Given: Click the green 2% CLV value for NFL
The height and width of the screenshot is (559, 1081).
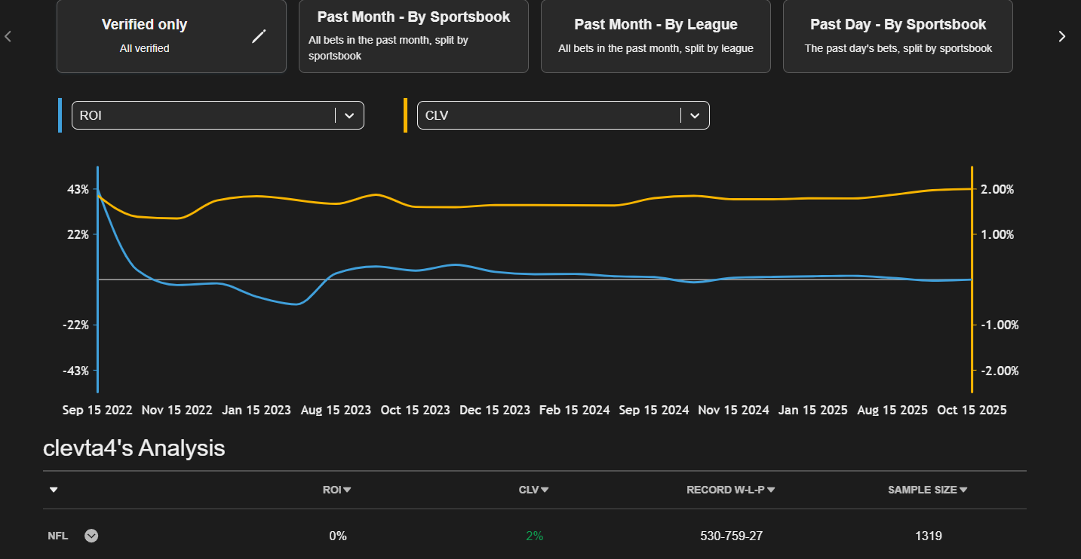Looking at the screenshot, I should click(534, 536).
